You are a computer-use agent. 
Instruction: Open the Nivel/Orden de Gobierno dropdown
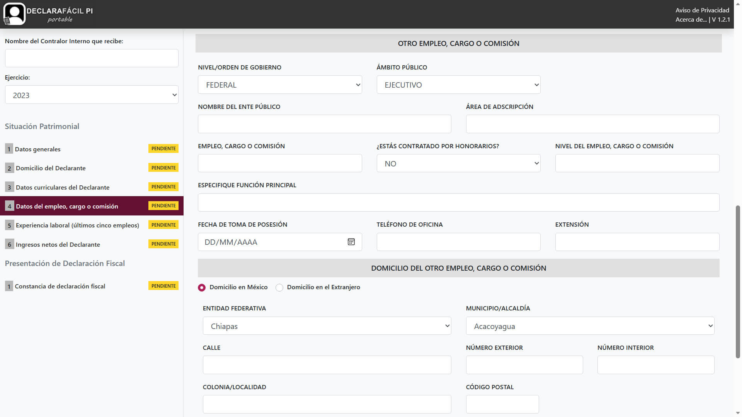click(x=280, y=85)
